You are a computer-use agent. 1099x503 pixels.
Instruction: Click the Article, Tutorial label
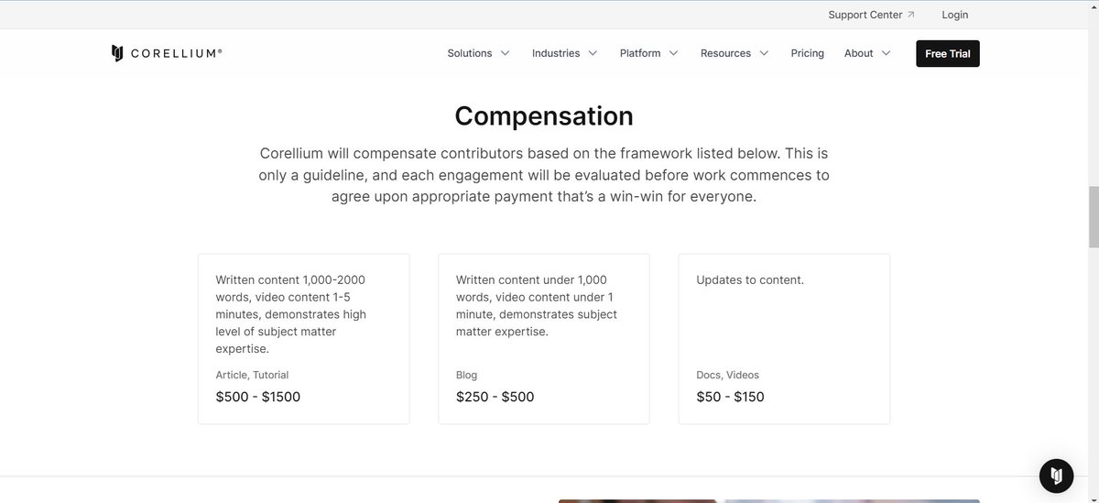click(252, 375)
